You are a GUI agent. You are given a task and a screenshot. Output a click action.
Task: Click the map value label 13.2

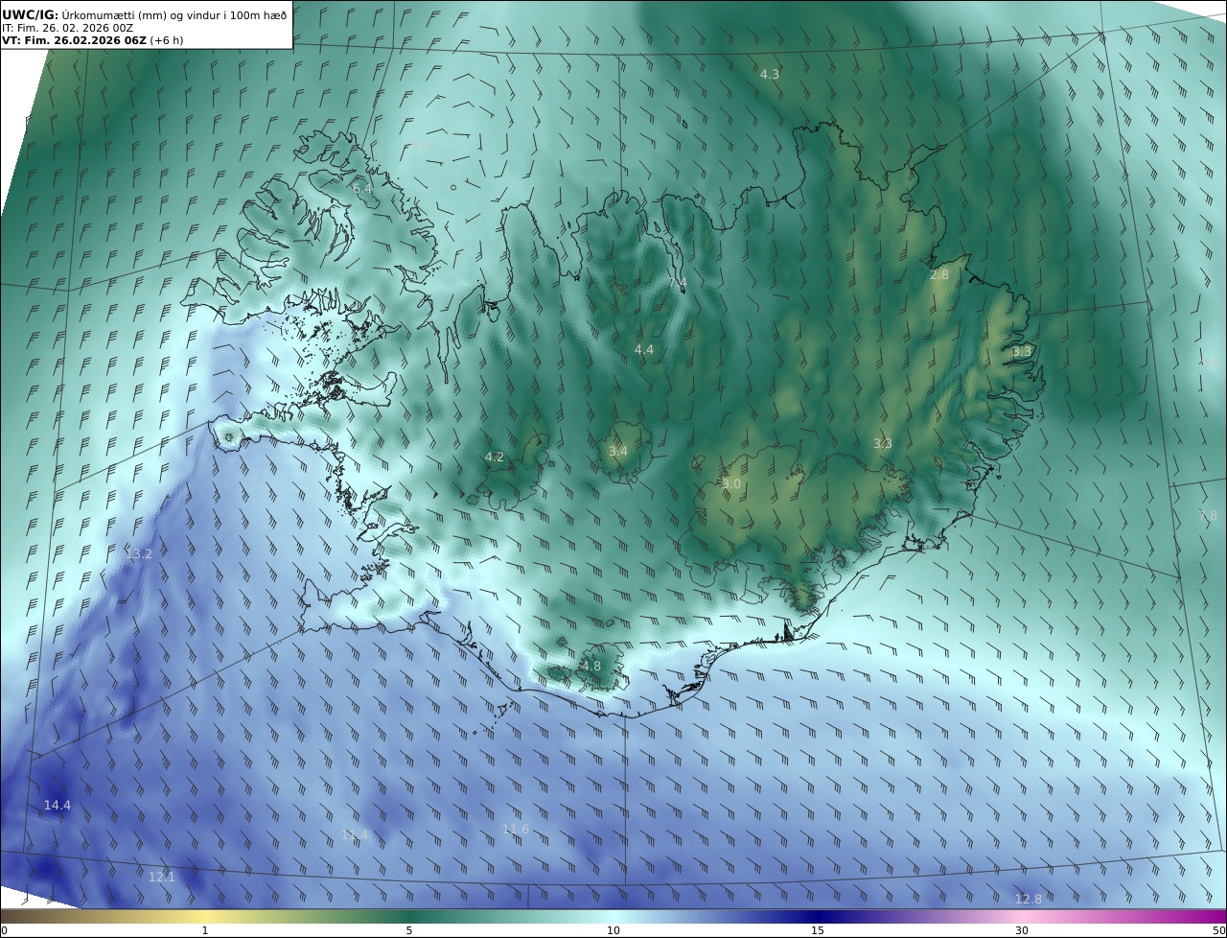[139, 553]
